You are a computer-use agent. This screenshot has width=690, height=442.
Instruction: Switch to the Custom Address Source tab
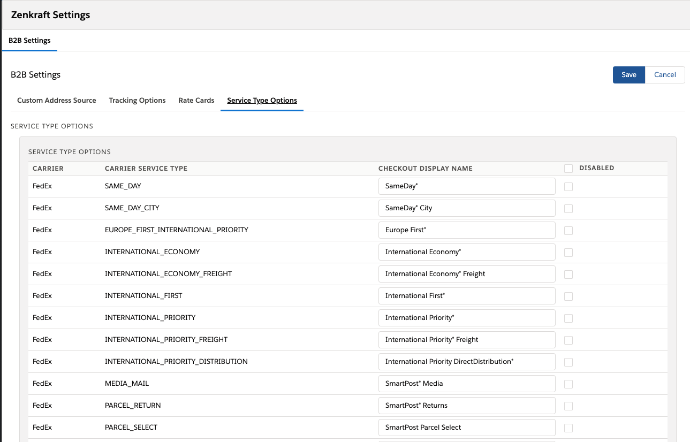(57, 100)
